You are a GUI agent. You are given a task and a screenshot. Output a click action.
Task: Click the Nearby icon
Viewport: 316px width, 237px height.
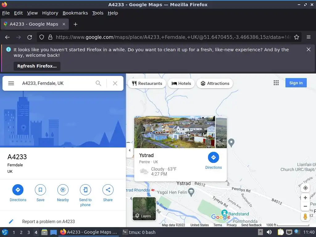(63, 190)
